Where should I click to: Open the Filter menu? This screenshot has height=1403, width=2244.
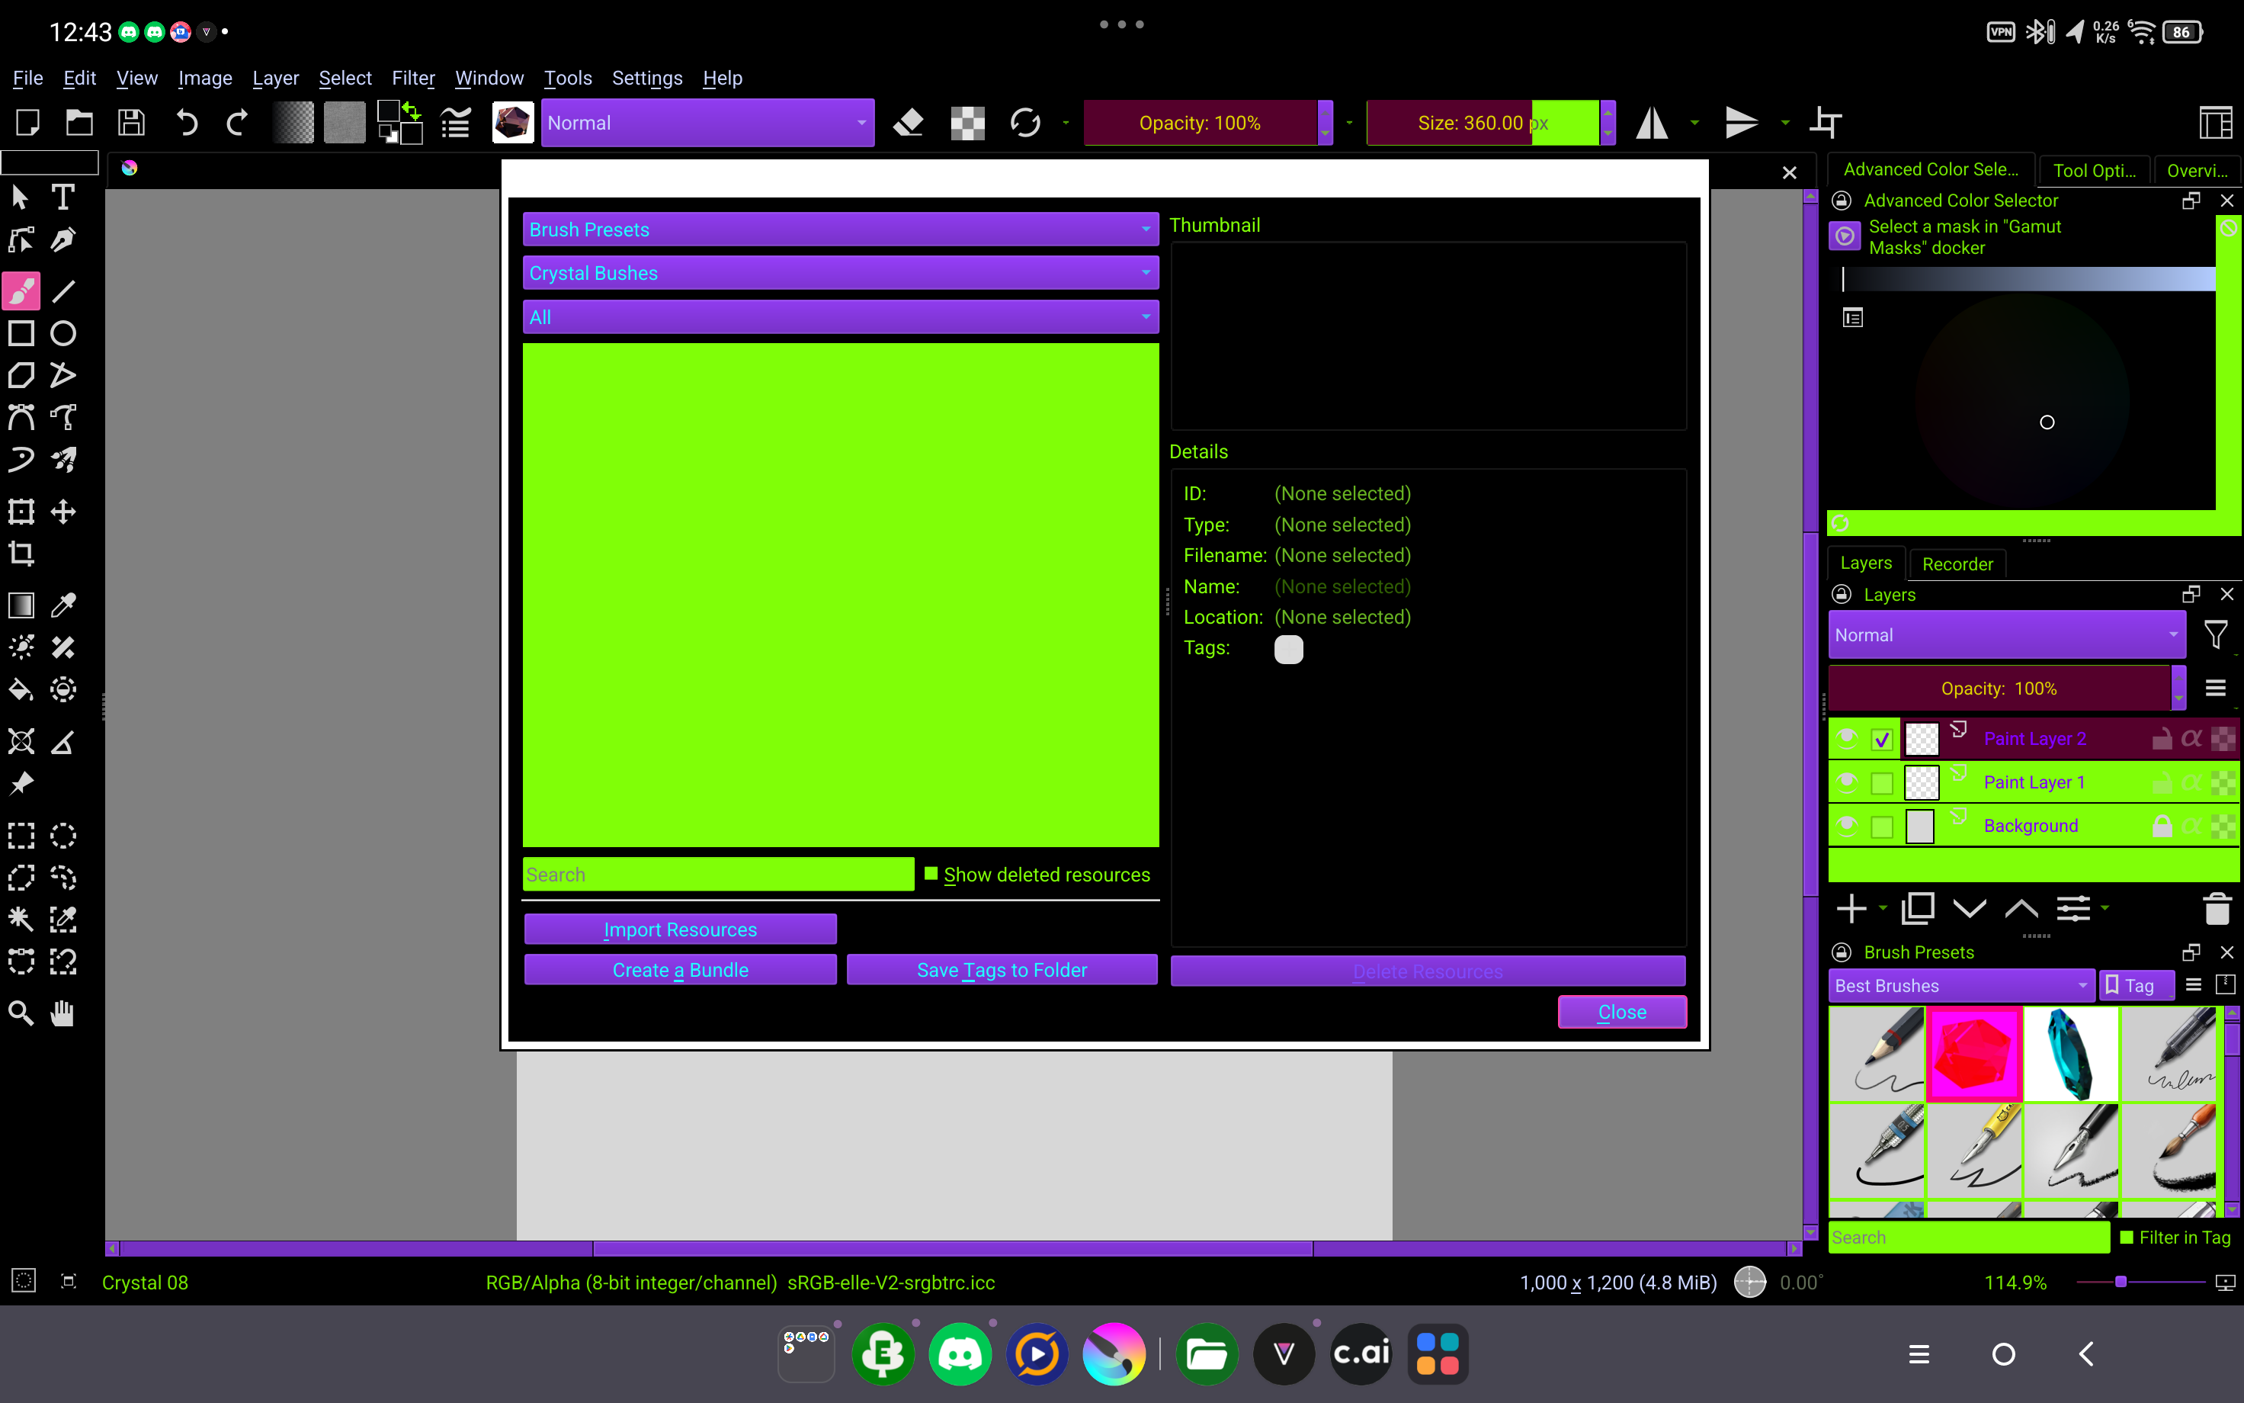point(412,78)
